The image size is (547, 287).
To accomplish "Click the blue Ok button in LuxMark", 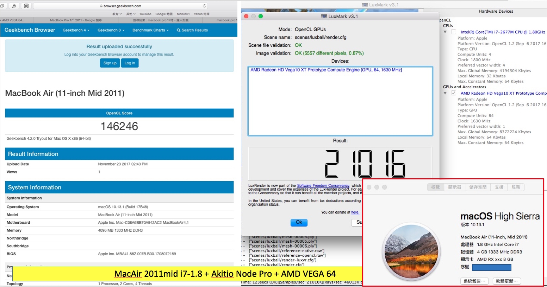I will pyautogui.click(x=299, y=222).
